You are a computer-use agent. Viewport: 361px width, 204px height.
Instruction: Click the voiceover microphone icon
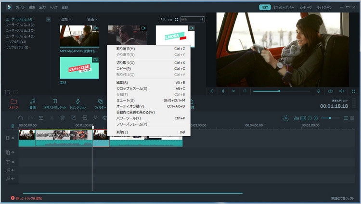(x=318, y=91)
